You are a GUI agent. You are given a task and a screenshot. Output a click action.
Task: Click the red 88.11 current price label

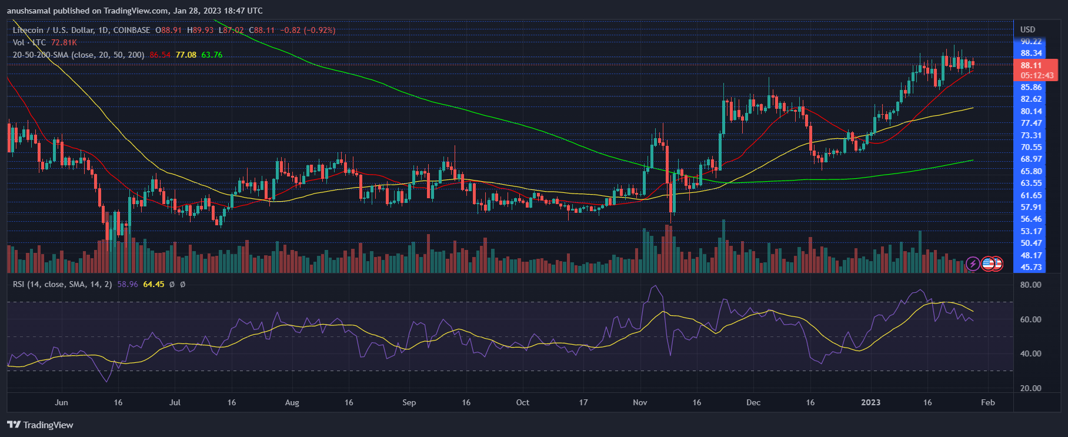pyautogui.click(x=1031, y=65)
